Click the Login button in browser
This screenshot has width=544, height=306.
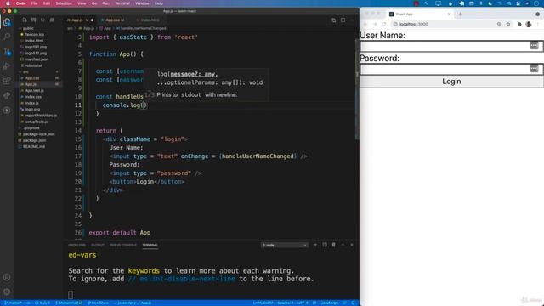pos(451,82)
